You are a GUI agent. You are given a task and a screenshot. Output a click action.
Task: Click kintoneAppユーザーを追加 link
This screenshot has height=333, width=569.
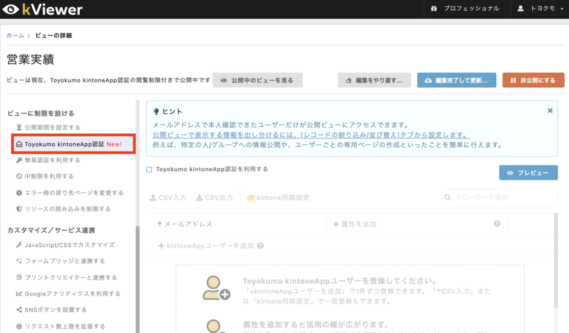tap(206, 246)
